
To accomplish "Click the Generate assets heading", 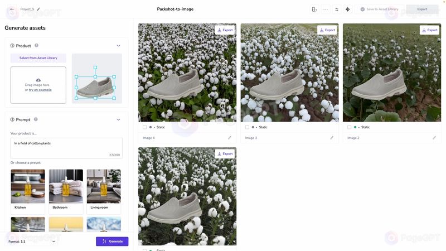I will coord(25,28).
